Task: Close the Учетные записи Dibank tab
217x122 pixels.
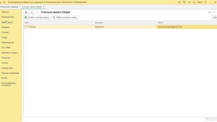Action: 43,7
